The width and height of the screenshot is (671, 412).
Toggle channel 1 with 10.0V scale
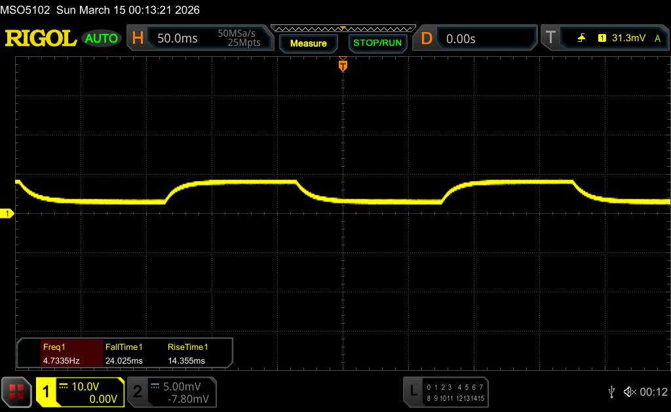click(x=80, y=392)
